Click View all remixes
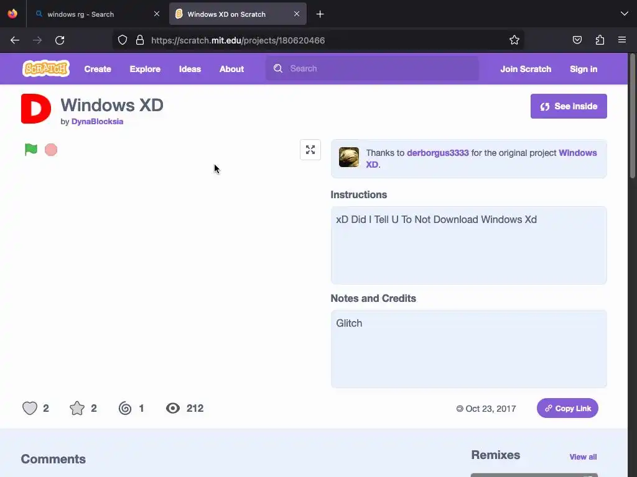637x477 pixels. [583, 457]
